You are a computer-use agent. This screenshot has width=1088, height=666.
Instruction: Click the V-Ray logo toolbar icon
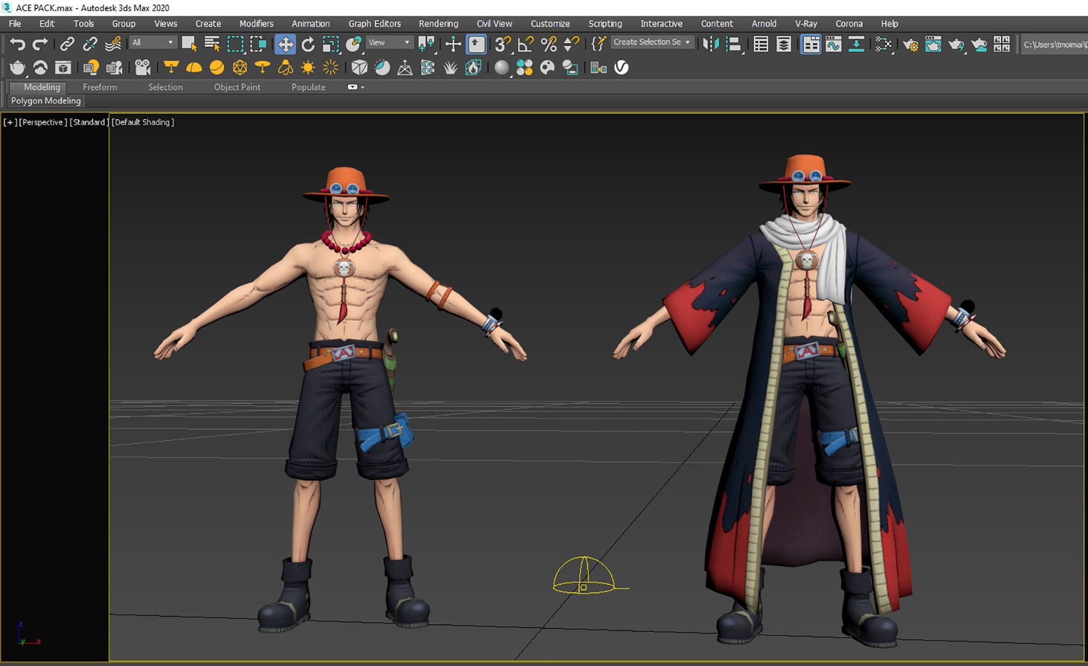(621, 67)
